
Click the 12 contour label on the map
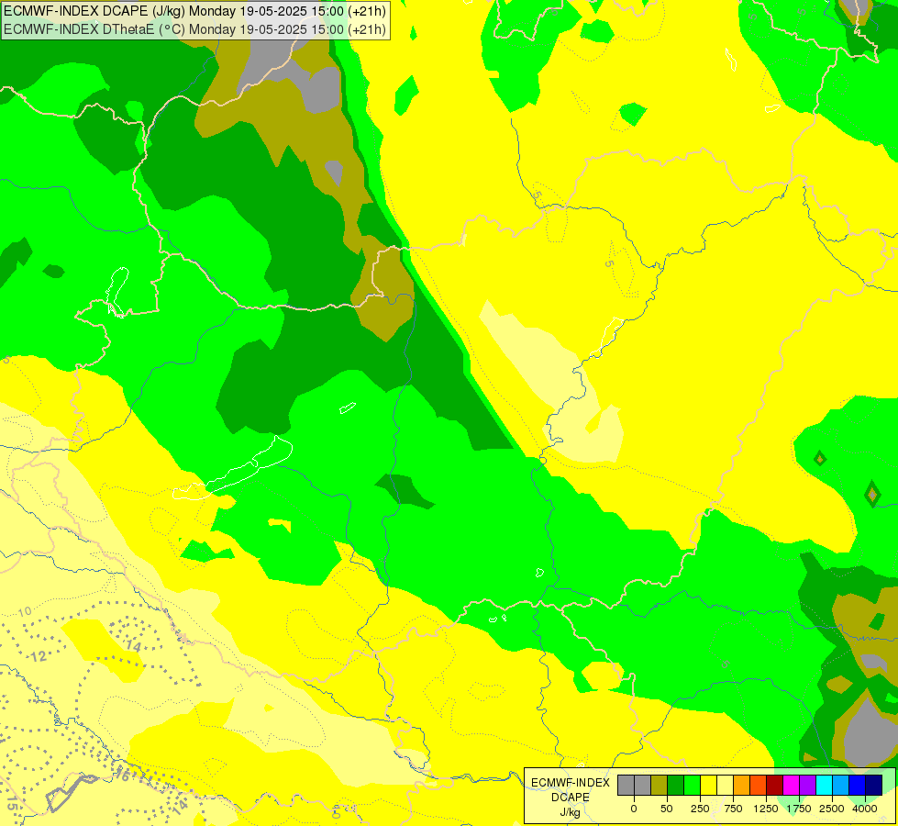[39, 656]
